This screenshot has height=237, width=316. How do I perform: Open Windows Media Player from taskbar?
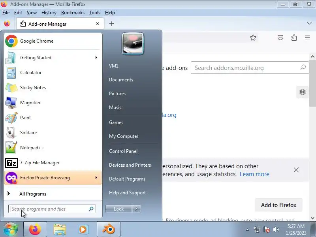coord(83,229)
